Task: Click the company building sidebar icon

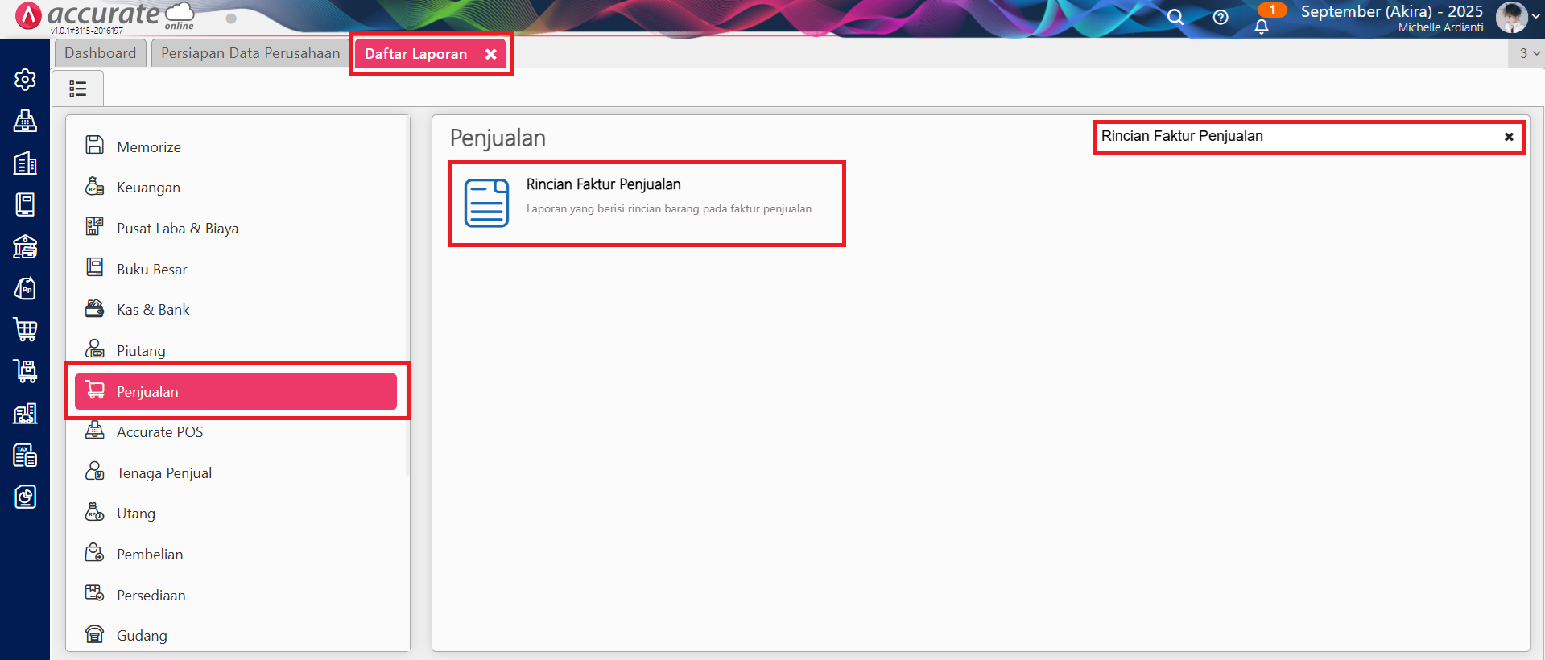Action: pyautogui.click(x=25, y=163)
